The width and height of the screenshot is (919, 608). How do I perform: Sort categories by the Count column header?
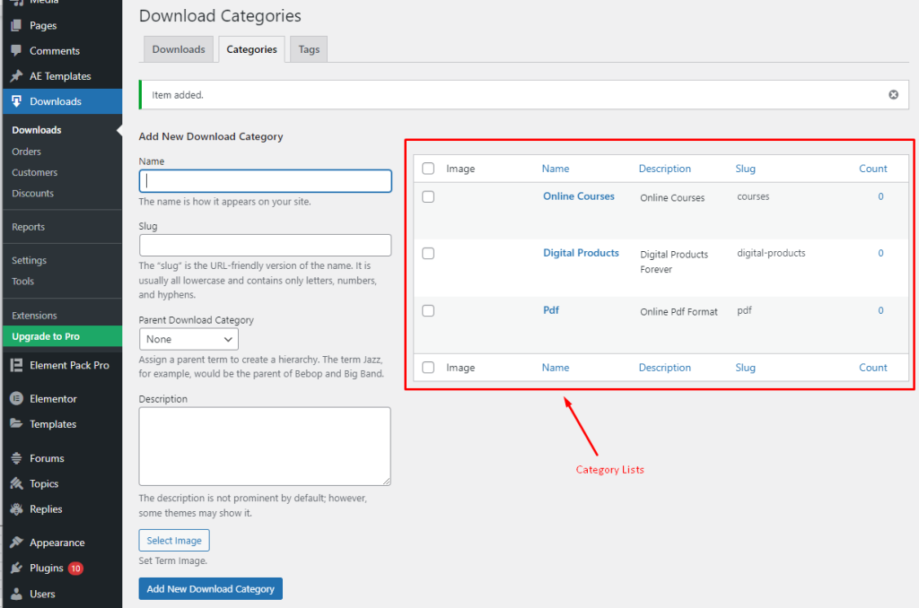coord(872,168)
